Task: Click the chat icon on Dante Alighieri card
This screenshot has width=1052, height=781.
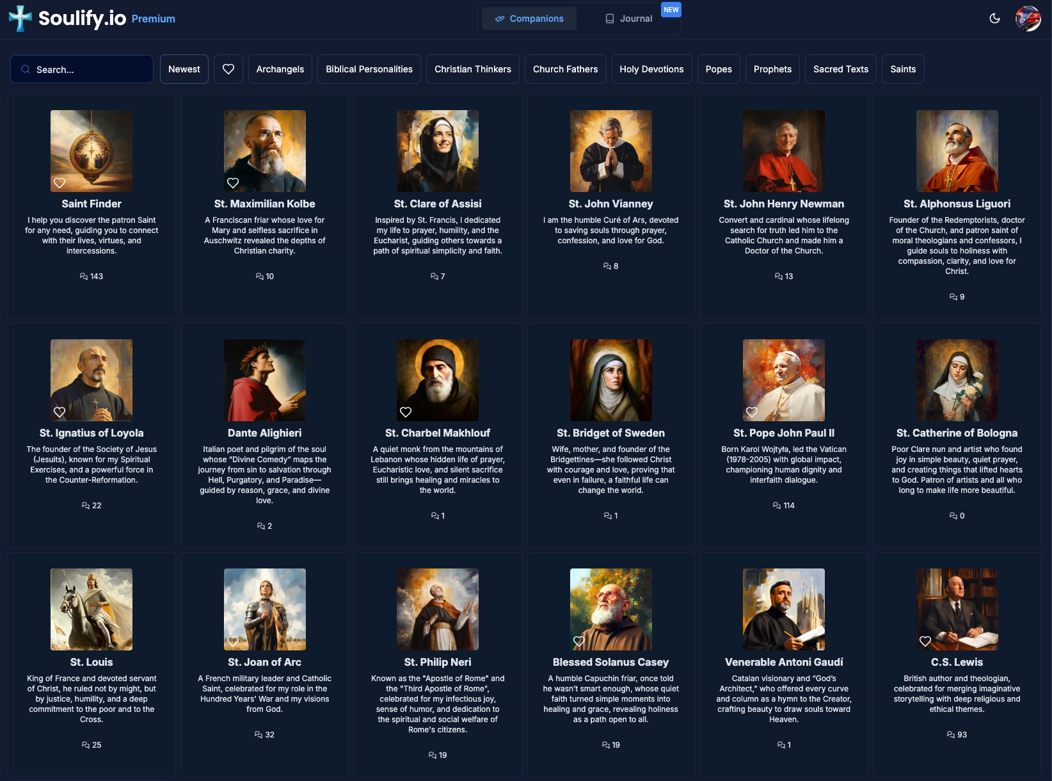Action: [260, 526]
